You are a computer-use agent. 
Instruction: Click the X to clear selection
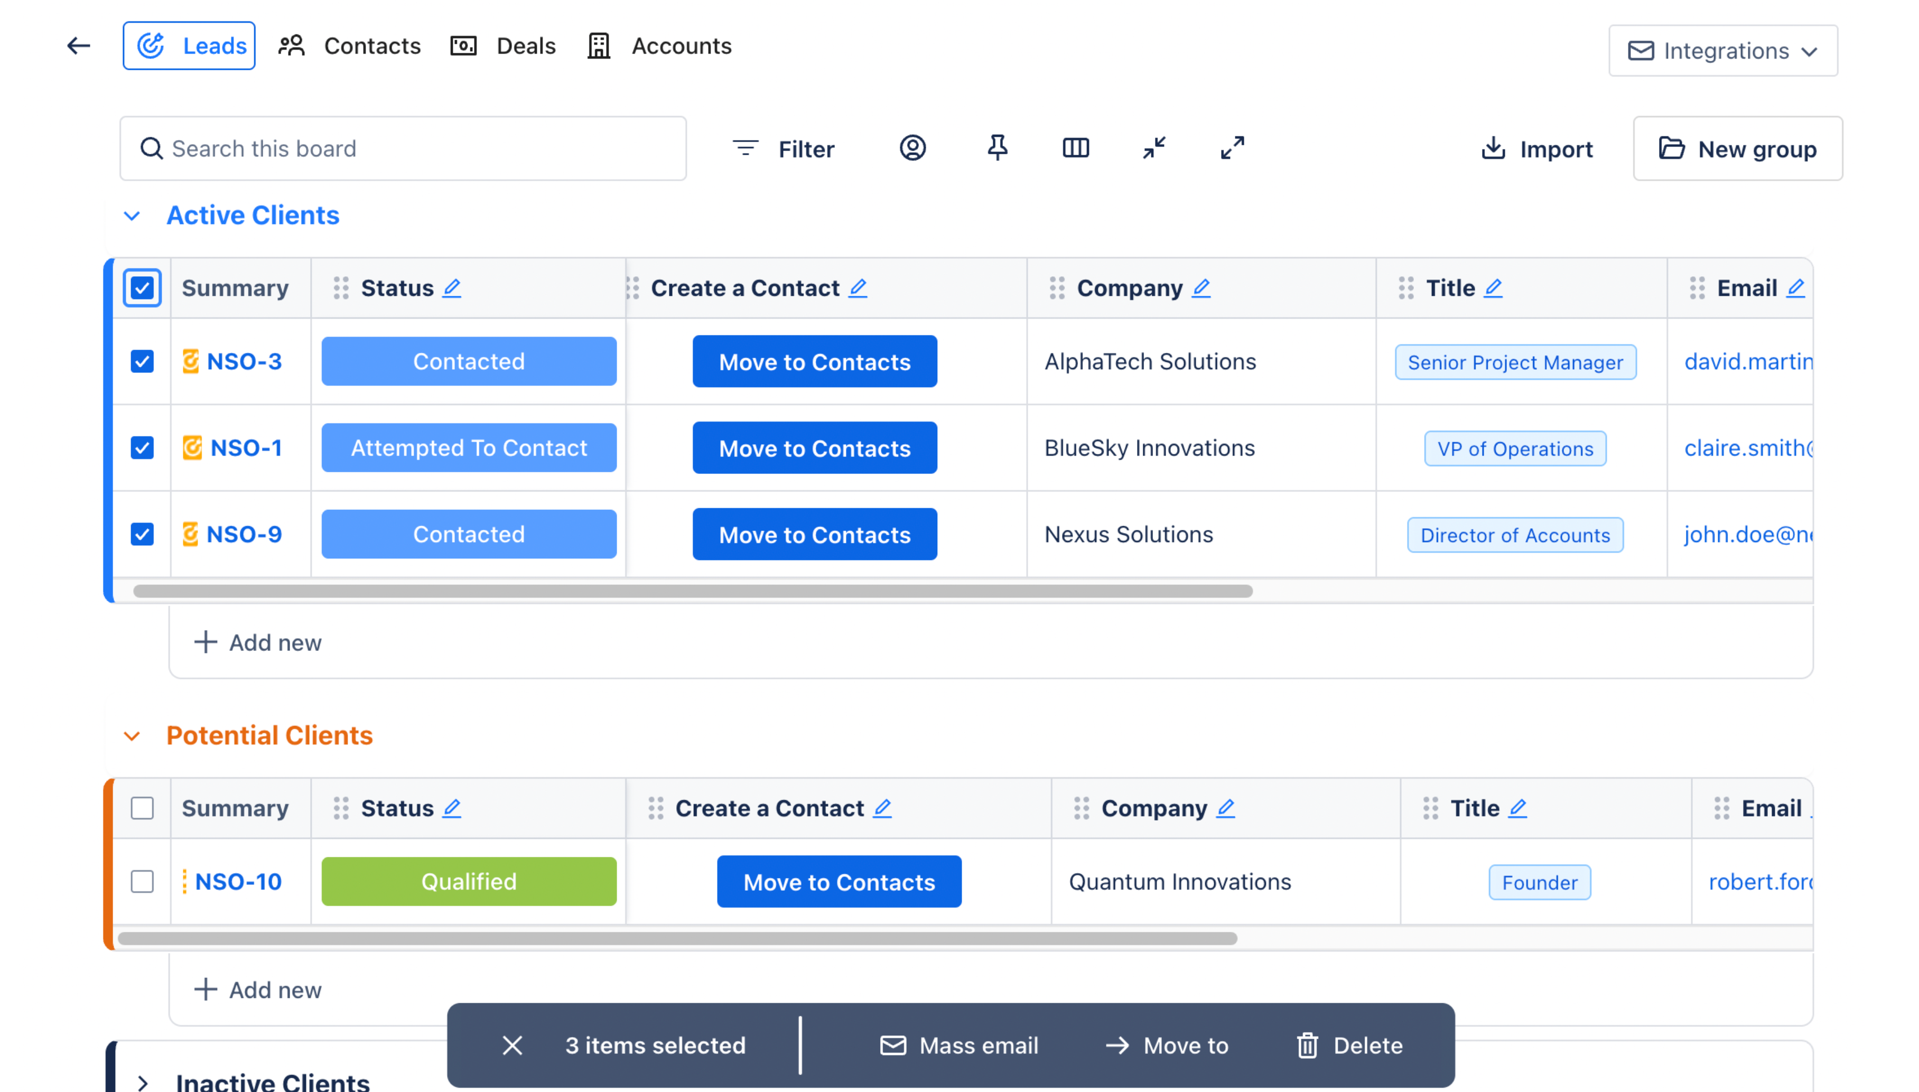coord(512,1045)
